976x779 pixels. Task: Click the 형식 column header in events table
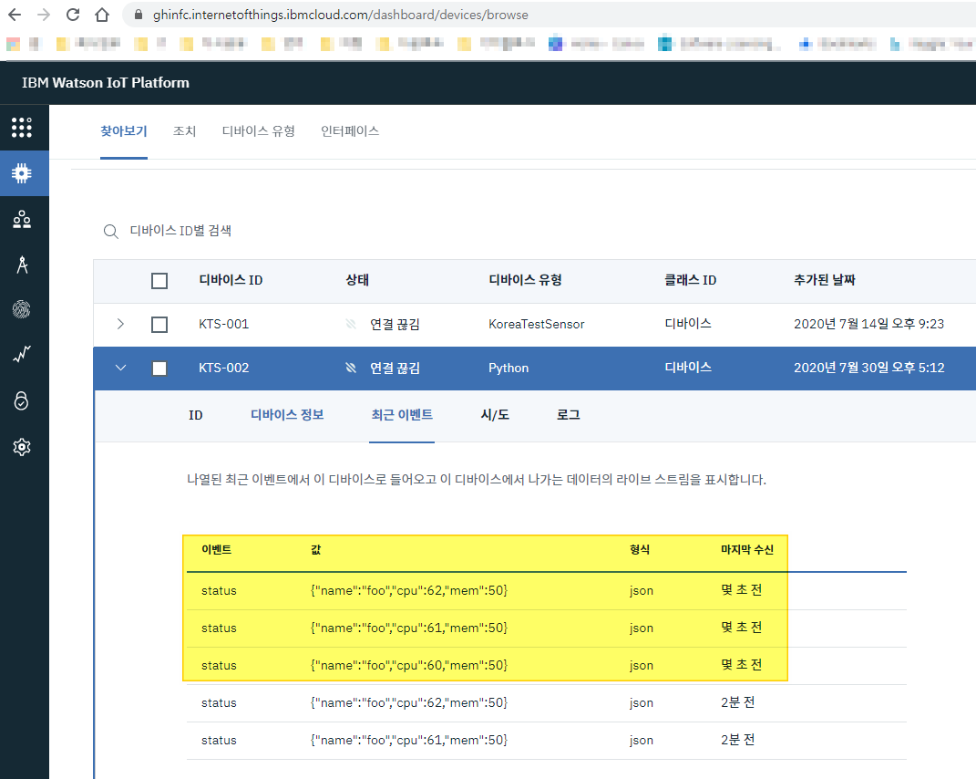[639, 550]
